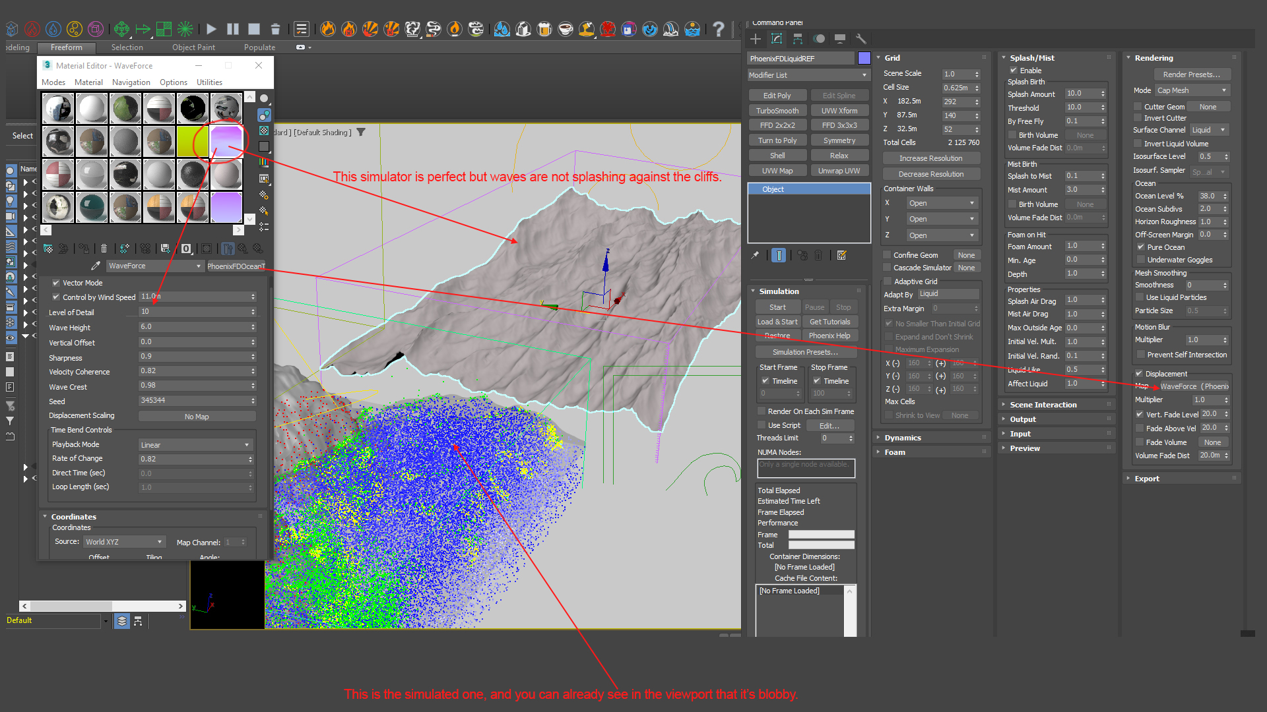
Task: Open the Create tab plus icon
Action: tap(756, 39)
